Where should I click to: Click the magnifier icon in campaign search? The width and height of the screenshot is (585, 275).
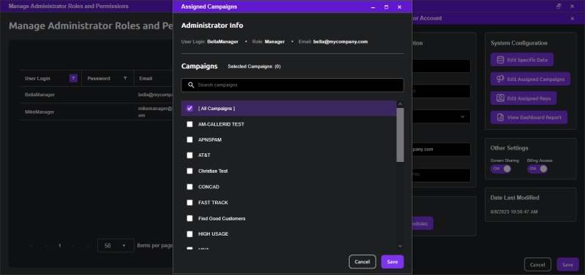pos(191,85)
